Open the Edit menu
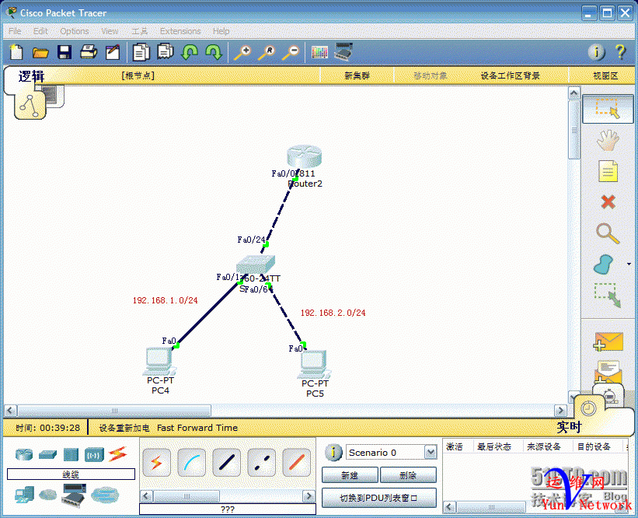Screen dimensions: 638x518 click(x=40, y=31)
